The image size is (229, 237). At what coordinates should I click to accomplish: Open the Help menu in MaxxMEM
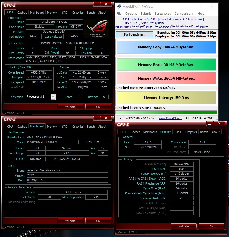(201, 14)
